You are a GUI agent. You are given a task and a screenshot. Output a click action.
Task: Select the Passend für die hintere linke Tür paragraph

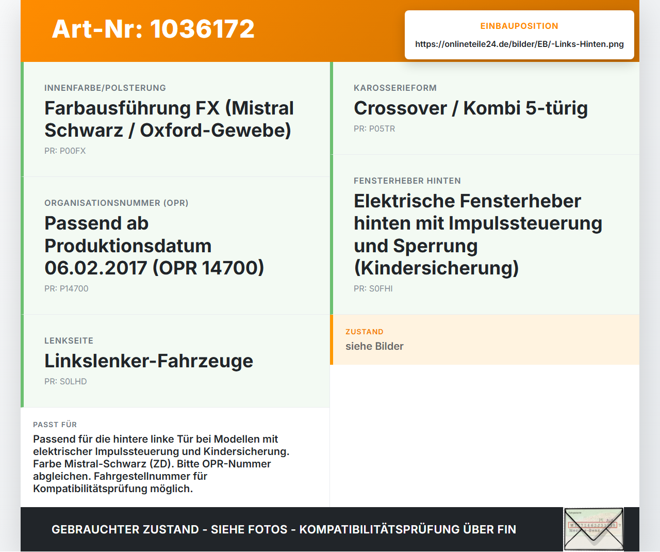161,464
